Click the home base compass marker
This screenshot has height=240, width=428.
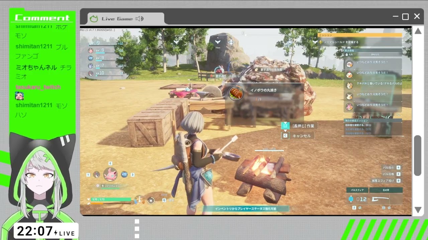click(290, 43)
